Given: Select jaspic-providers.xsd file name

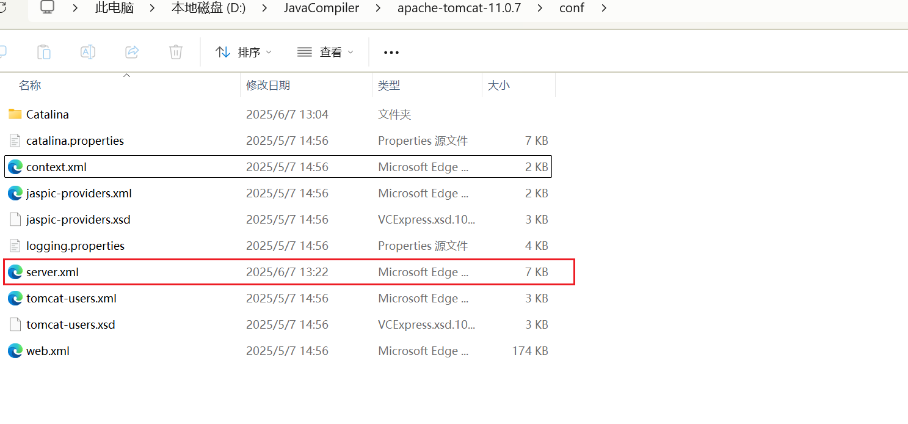Looking at the screenshot, I should click(x=78, y=219).
